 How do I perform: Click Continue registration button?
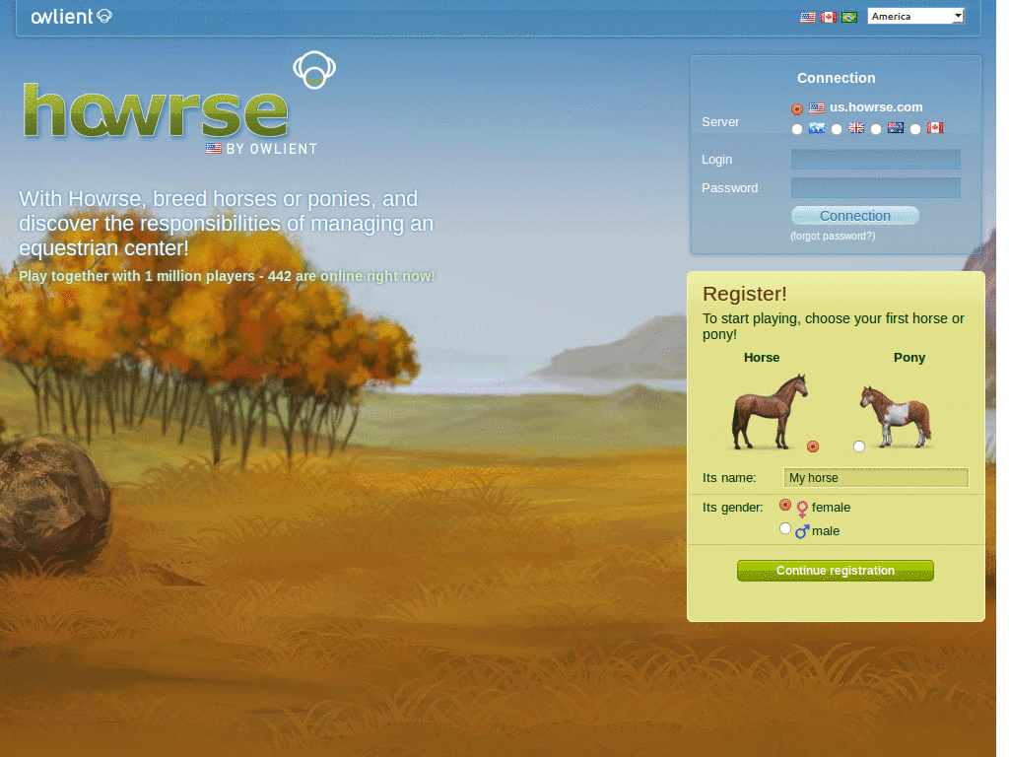tap(835, 571)
